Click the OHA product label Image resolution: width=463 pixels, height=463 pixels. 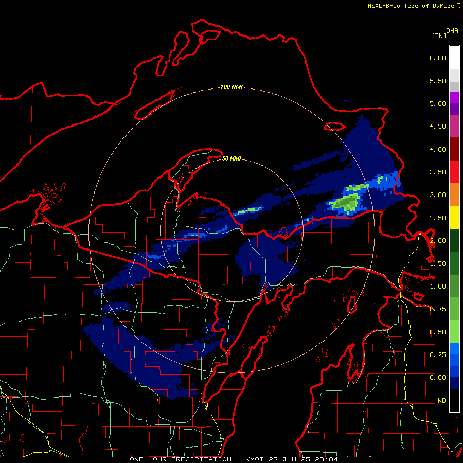coord(452,31)
